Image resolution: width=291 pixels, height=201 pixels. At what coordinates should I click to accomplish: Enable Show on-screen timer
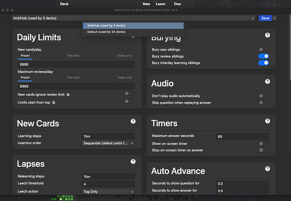(x=264, y=144)
